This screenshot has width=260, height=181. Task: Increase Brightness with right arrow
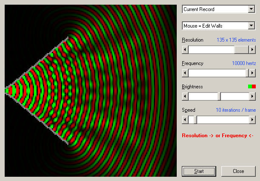pos(252,96)
